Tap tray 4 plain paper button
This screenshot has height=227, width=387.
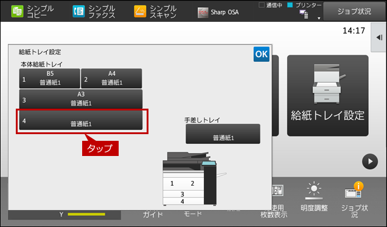[x=81, y=120]
